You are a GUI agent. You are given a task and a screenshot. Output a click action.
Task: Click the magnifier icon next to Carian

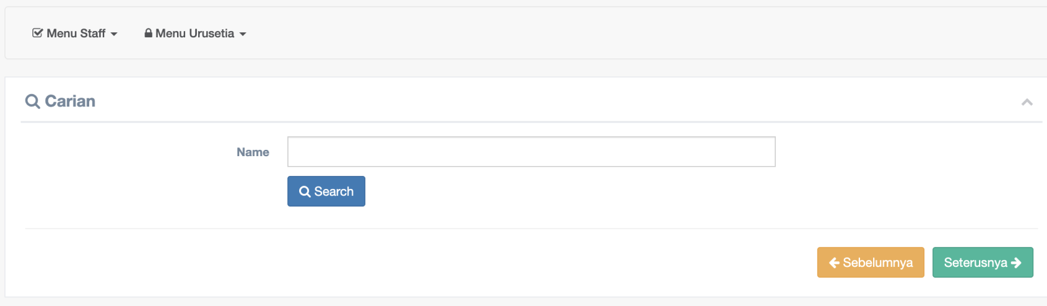click(x=32, y=101)
